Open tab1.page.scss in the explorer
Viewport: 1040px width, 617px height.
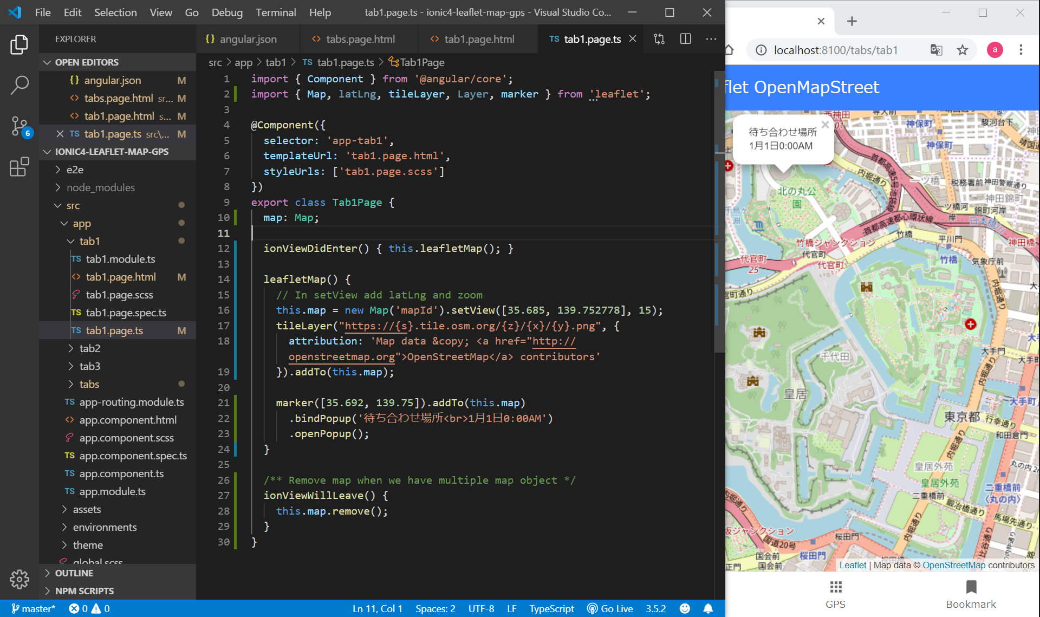(119, 295)
